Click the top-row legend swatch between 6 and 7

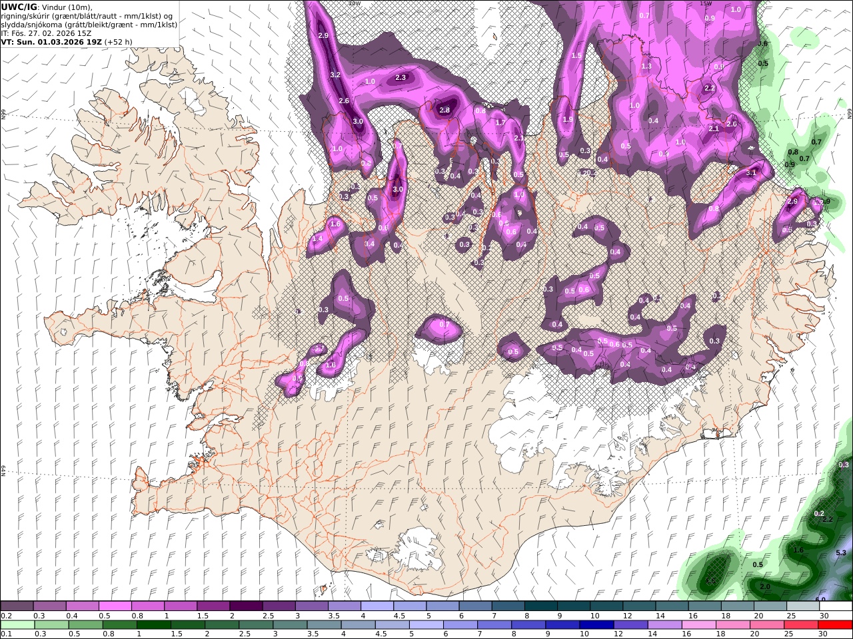(x=474, y=606)
